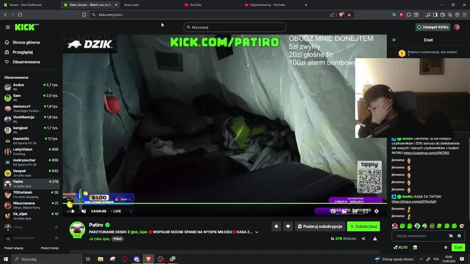Open Azdus channel in sidebar
470x264 pixels.
[31, 87]
